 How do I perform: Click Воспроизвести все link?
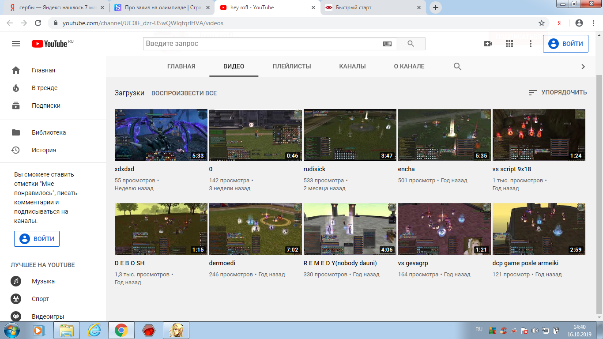tap(184, 93)
